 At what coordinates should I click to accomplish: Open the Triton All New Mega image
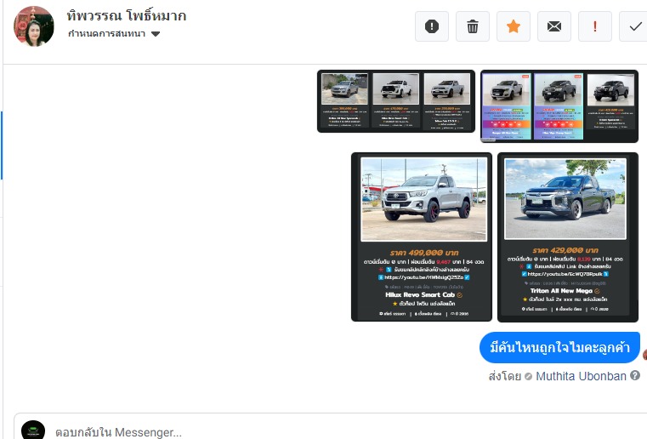pyautogui.click(x=568, y=237)
